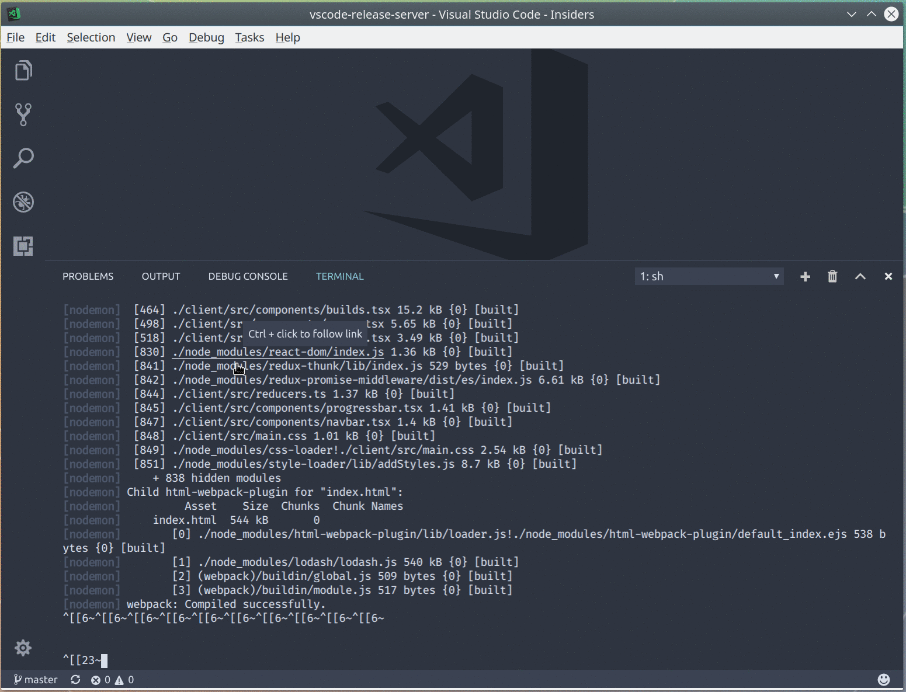Image resolution: width=906 pixels, height=692 pixels.
Task: Switch to the Debug Console tab
Action: pyautogui.click(x=248, y=276)
